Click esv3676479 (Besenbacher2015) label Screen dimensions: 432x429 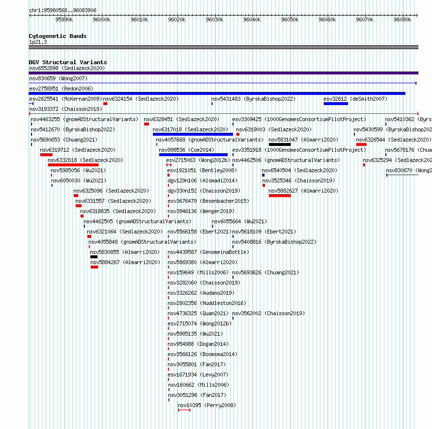[208, 201]
